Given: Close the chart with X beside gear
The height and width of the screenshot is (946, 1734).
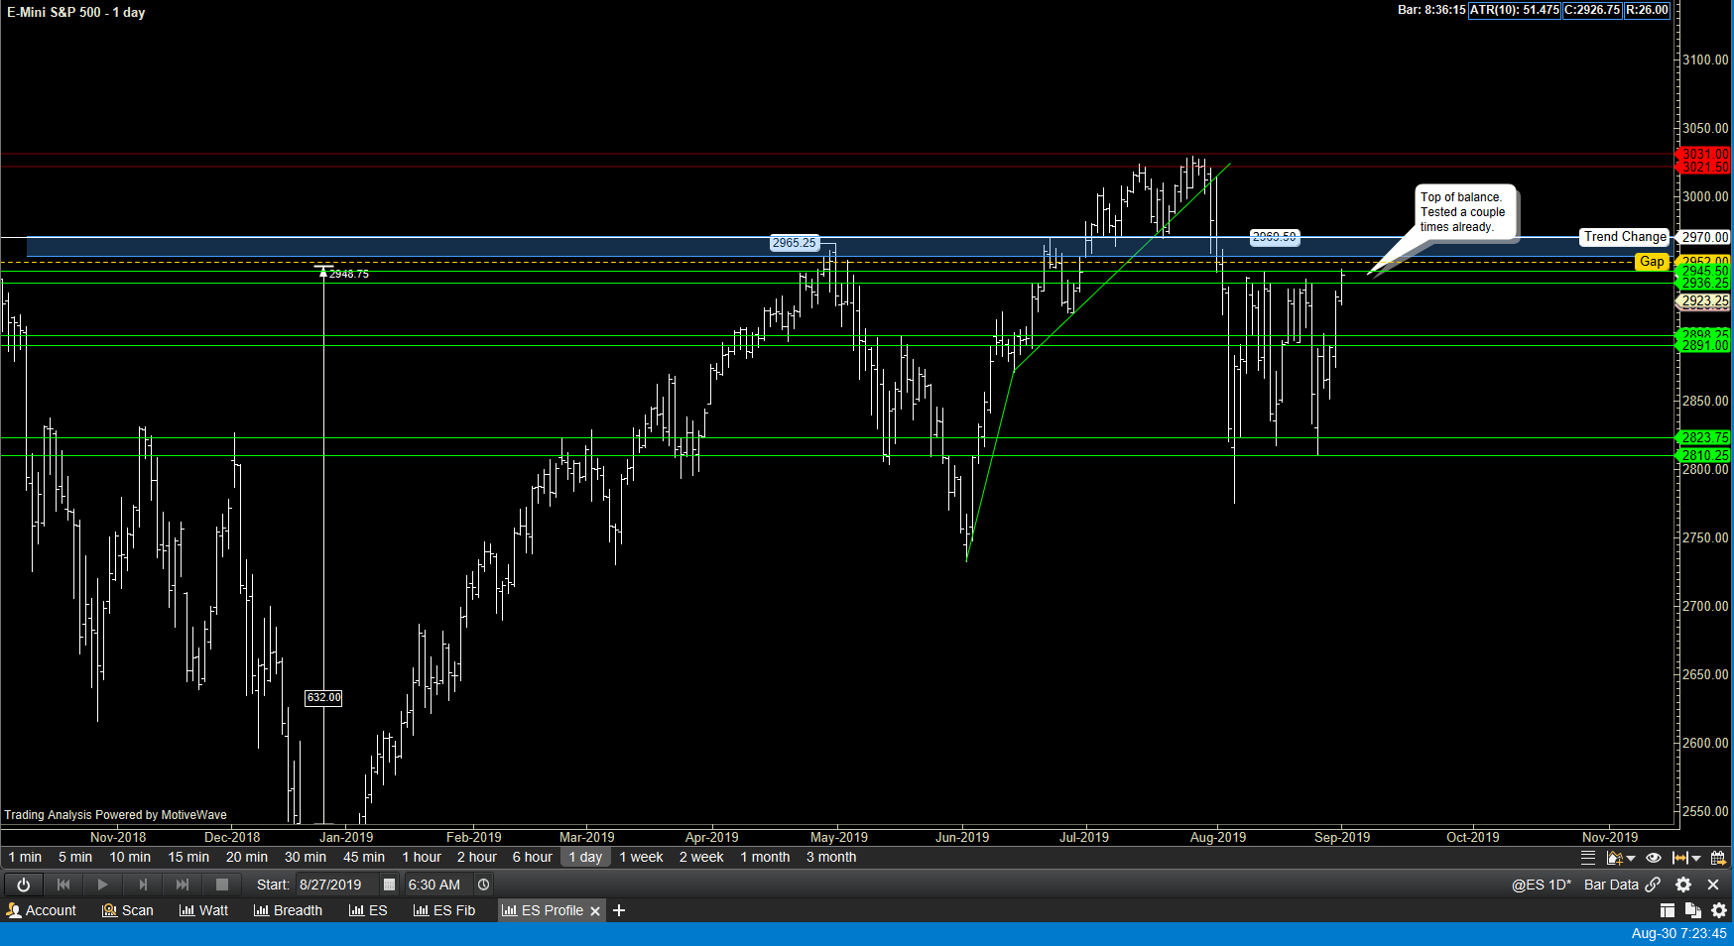Looking at the screenshot, I should point(1713,885).
